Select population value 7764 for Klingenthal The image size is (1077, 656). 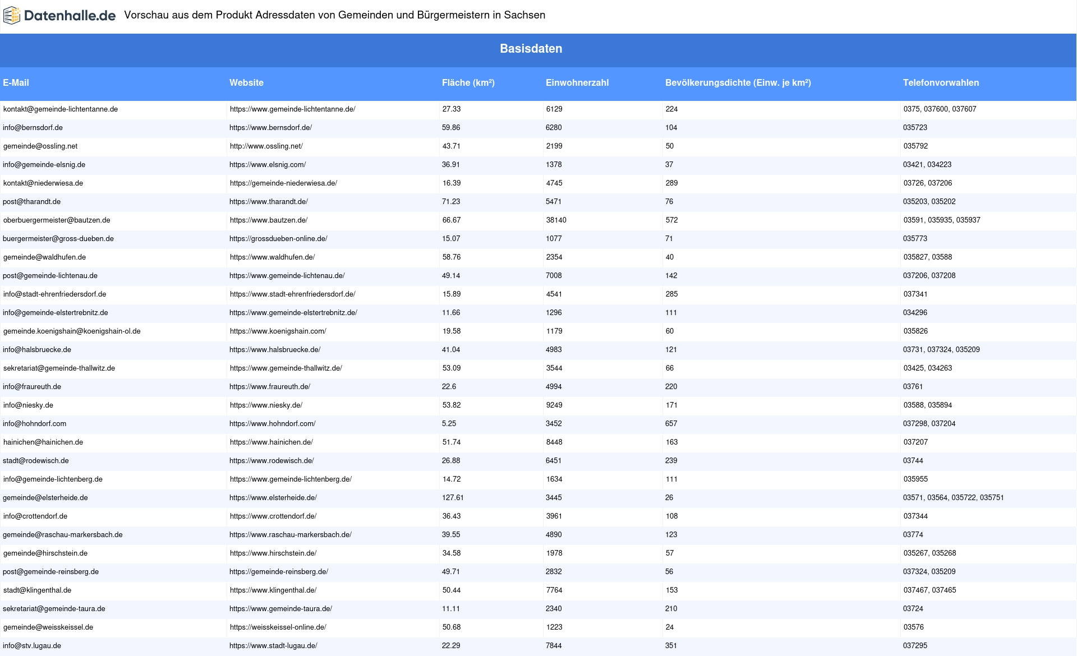pos(554,590)
